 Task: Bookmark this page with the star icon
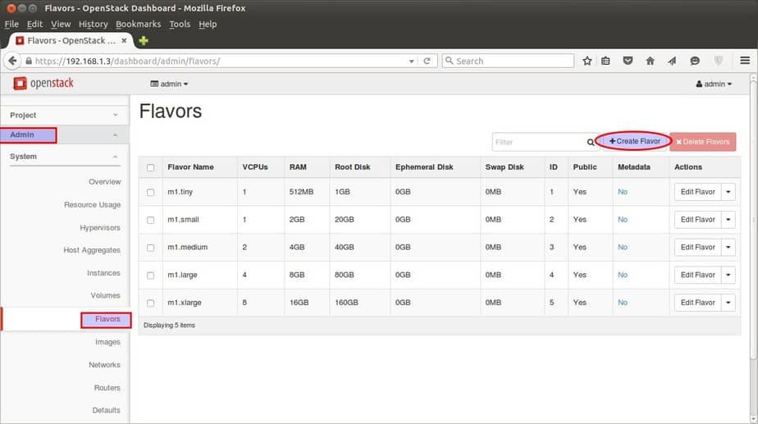(x=587, y=61)
